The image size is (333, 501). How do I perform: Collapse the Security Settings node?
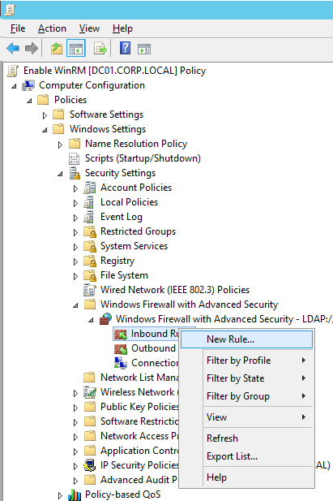click(x=60, y=174)
